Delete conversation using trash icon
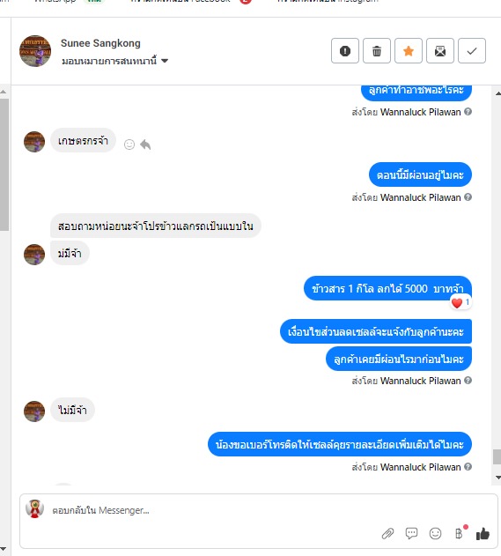The width and height of the screenshot is (501, 556). [x=377, y=51]
